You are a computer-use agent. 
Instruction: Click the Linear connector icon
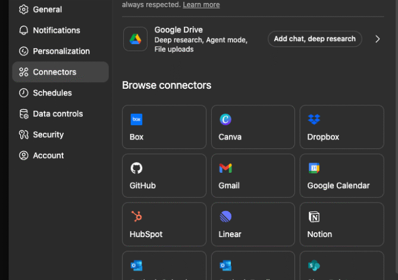coord(225,216)
